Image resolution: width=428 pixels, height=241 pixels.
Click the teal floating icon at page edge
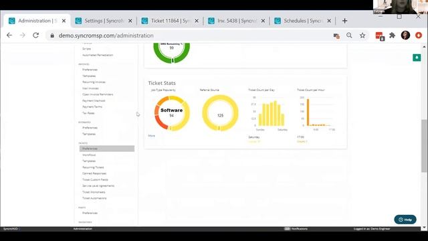coord(417,58)
